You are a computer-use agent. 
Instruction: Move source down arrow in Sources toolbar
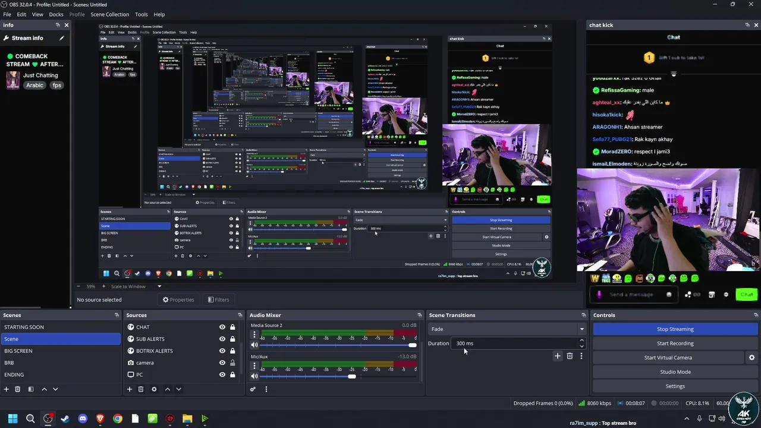[x=178, y=389]
